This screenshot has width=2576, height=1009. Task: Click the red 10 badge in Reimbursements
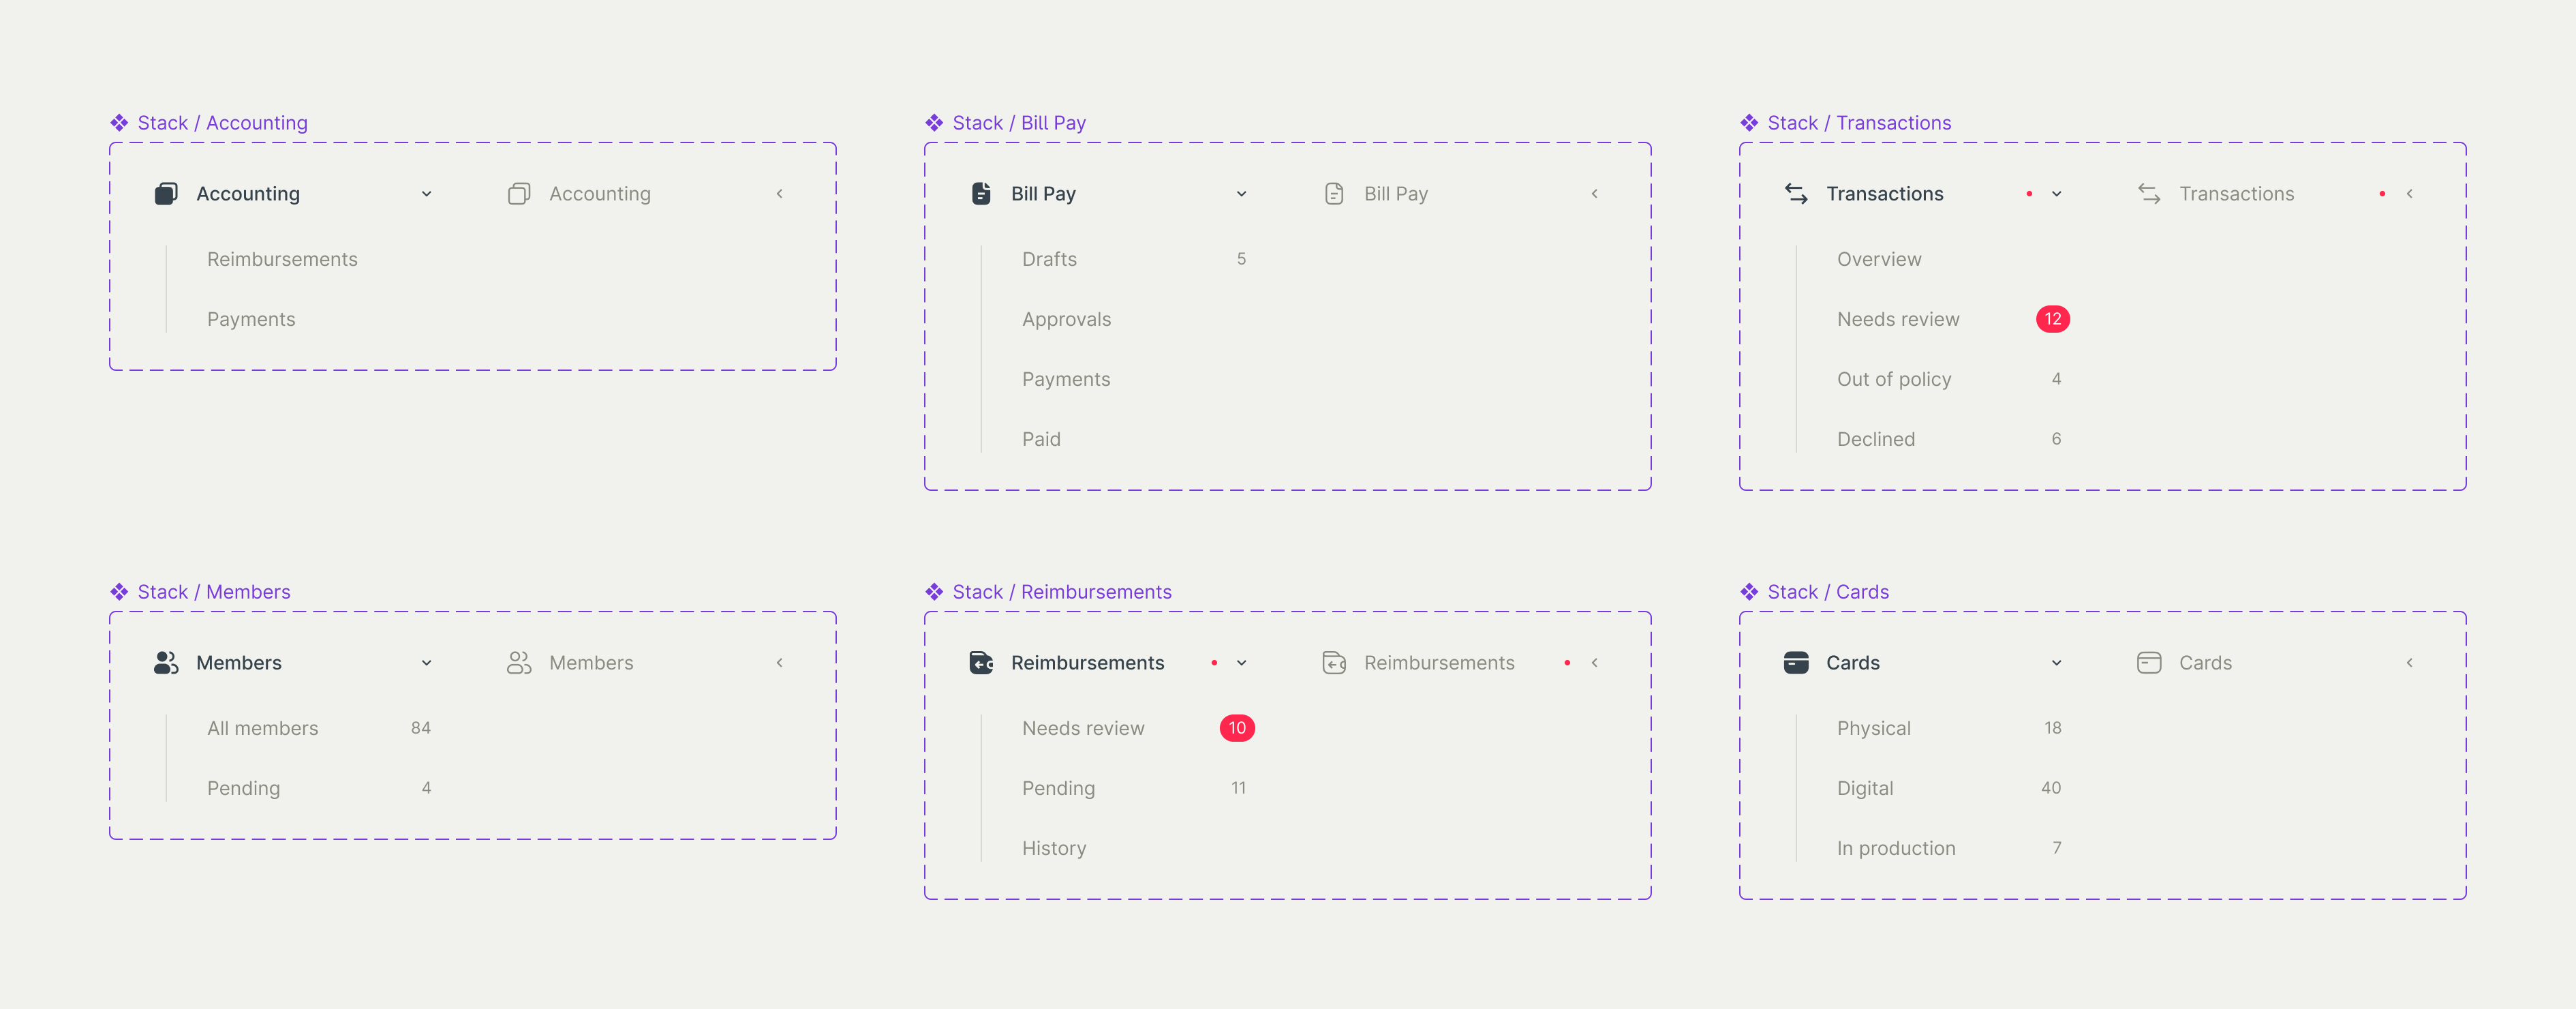tap(1236, 728)
